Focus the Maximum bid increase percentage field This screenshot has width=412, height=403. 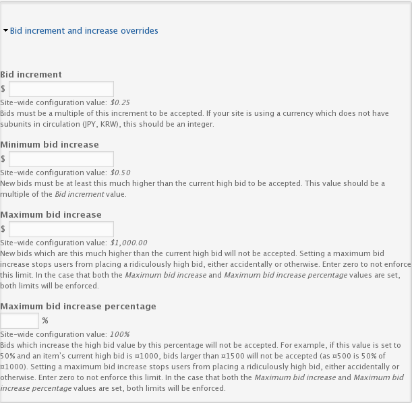tap(20, 321)
